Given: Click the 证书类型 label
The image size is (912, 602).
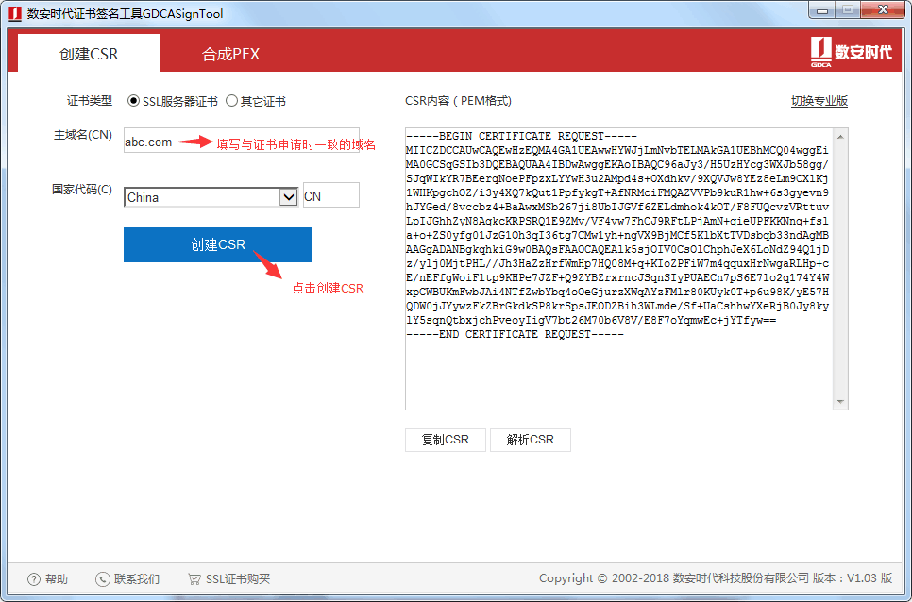Looking at the screenshot, I should (90, 101).
